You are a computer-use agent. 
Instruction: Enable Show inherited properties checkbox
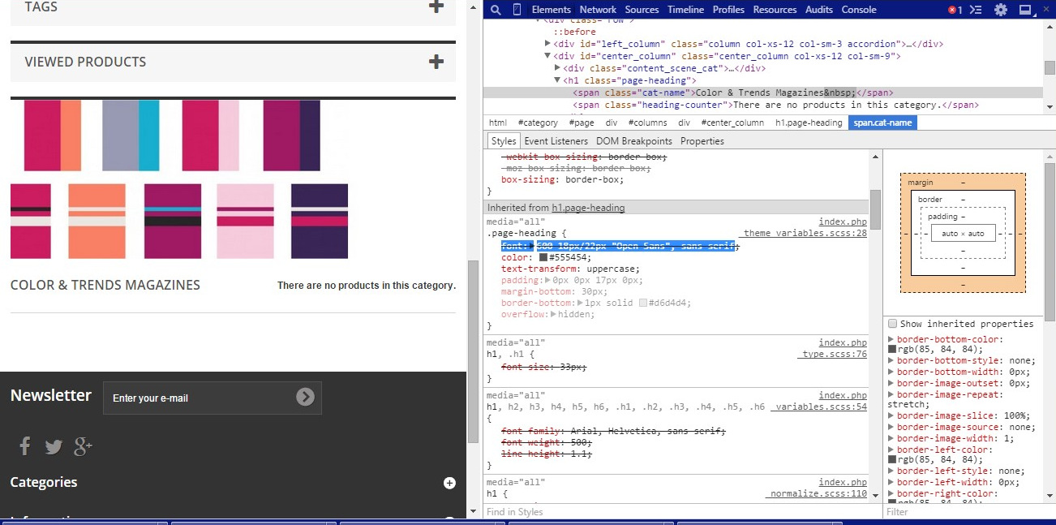coord(892,324)
